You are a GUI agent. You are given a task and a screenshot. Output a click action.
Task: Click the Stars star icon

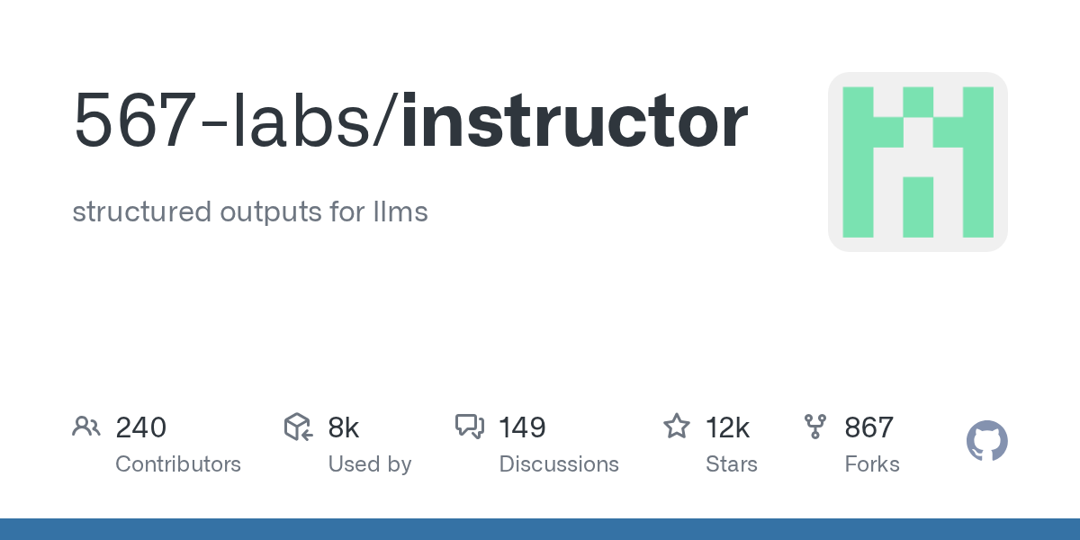tap(676, 427)
